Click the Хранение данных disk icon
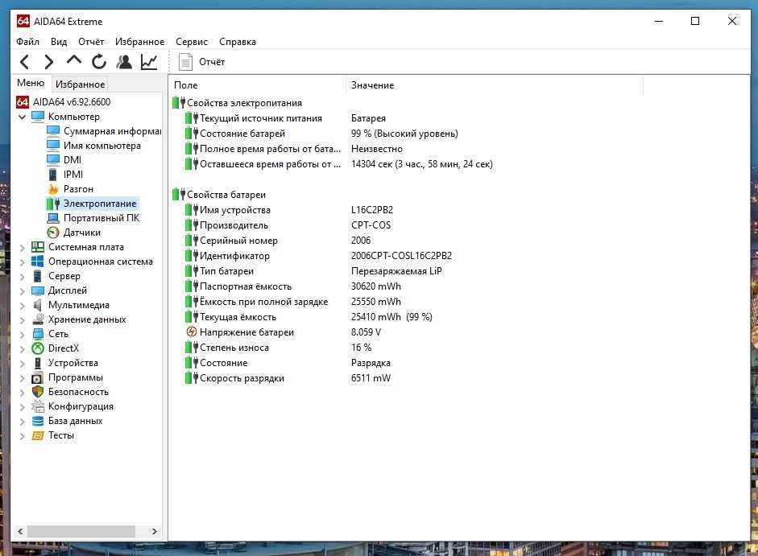The width and height of the screenshot is (758, 556). tap(38, 319)
